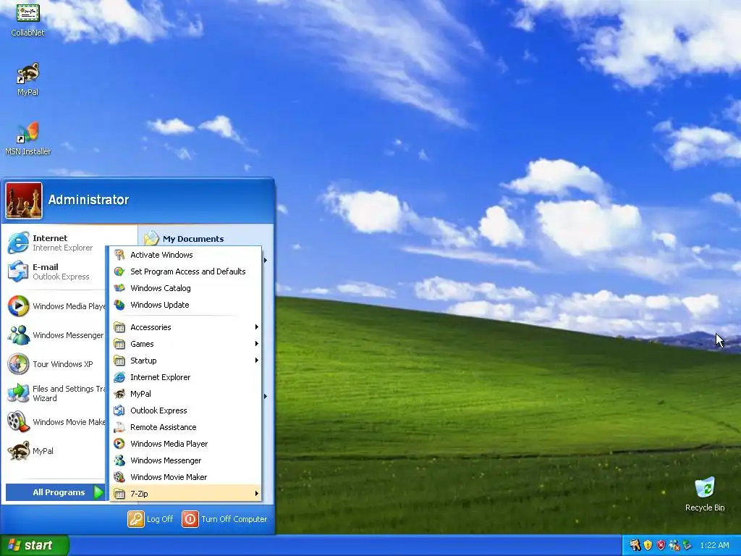Launch Windows Media Player from All Programs list
This screenshot has width=741, height=556.
(186, 444)
